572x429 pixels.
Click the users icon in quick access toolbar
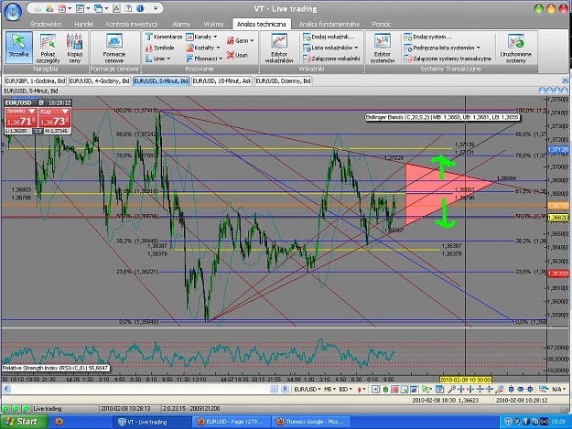click(49, 8)
